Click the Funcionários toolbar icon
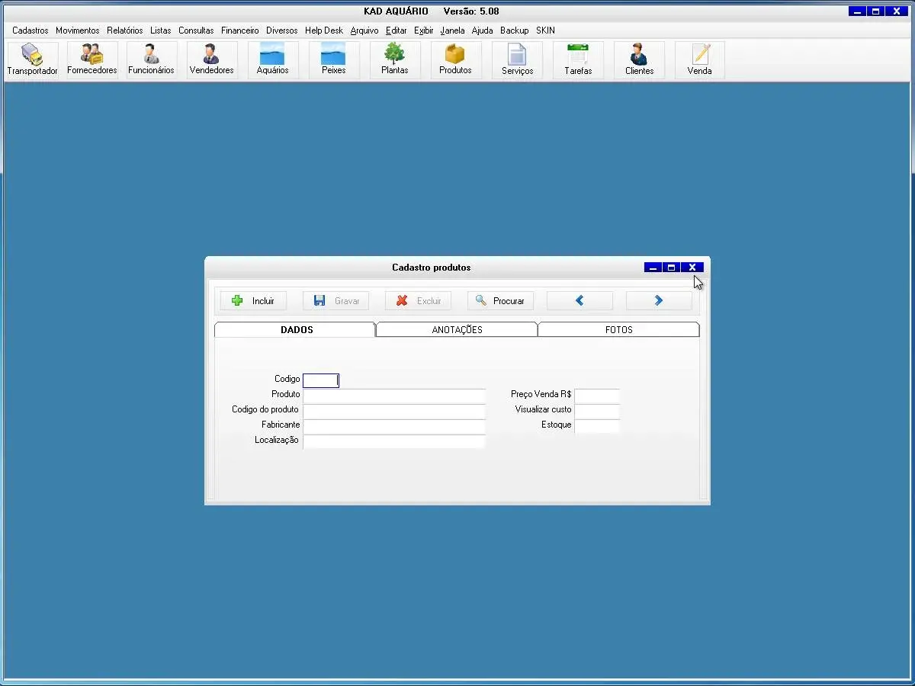 click(x=151, y=60)
